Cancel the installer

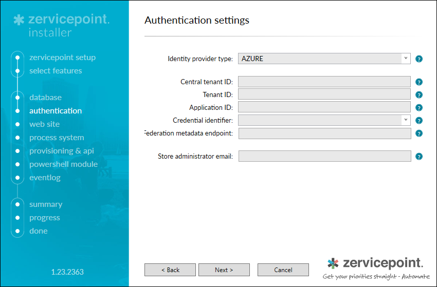pos(283,270)
